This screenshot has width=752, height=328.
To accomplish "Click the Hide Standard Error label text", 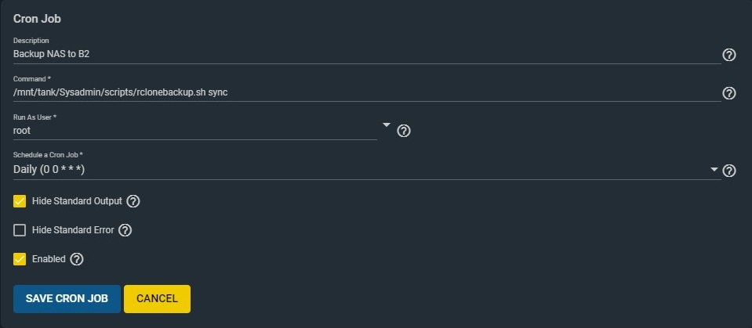I will tap(73, 230).
